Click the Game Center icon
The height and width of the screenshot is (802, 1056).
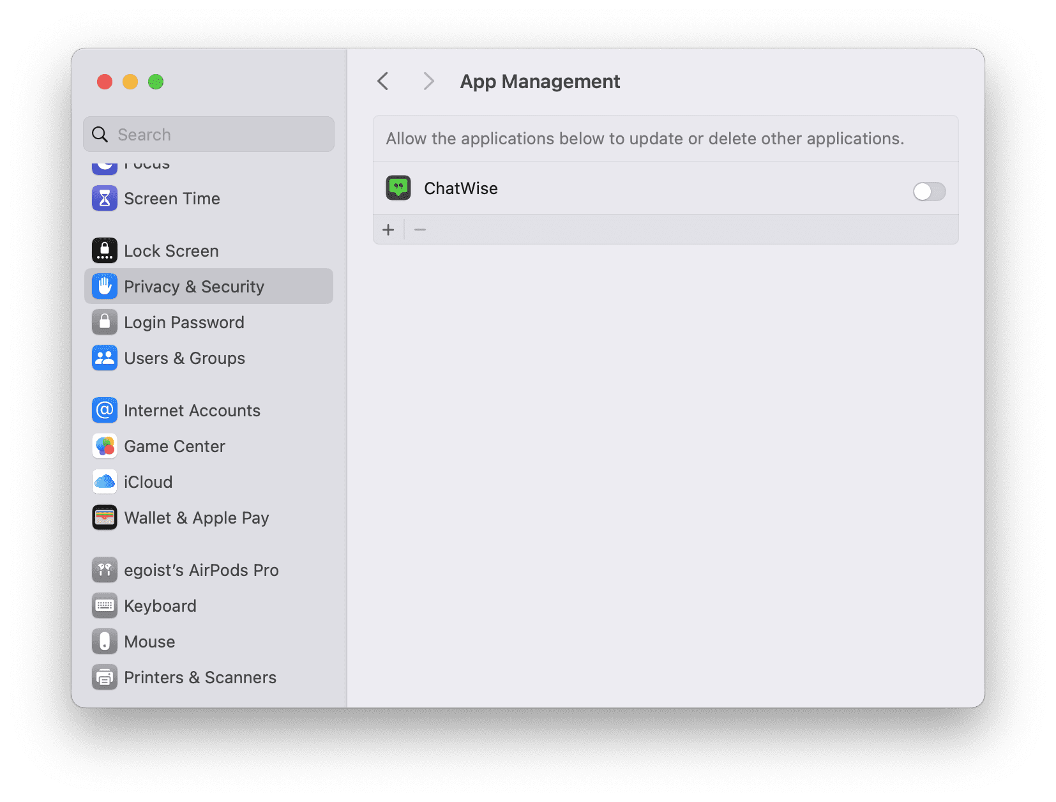click(x=105, y=446)
